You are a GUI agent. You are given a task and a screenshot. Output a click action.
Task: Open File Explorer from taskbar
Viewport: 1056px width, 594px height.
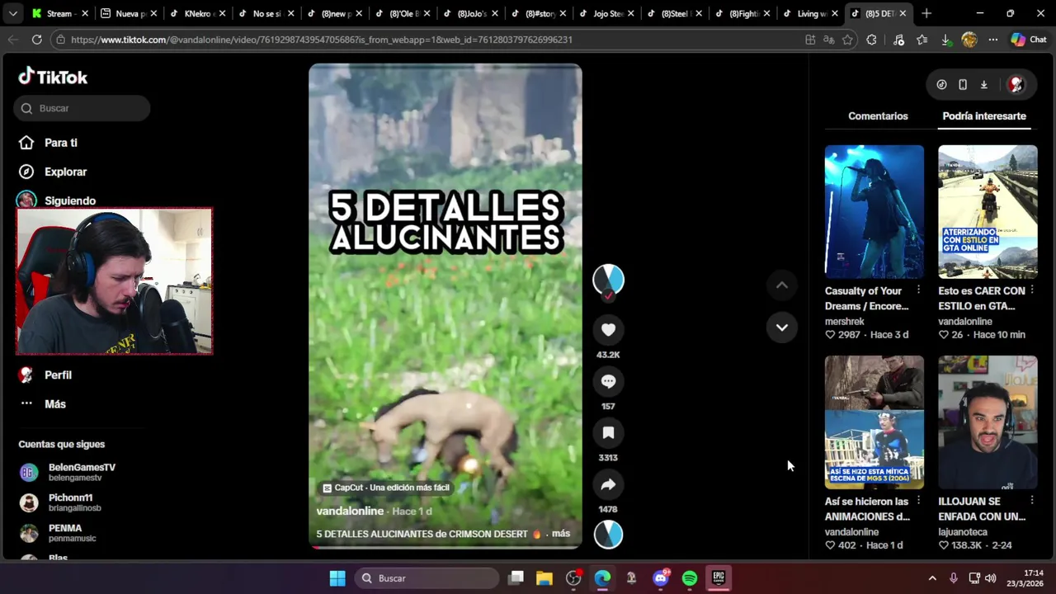coord(544,578)
